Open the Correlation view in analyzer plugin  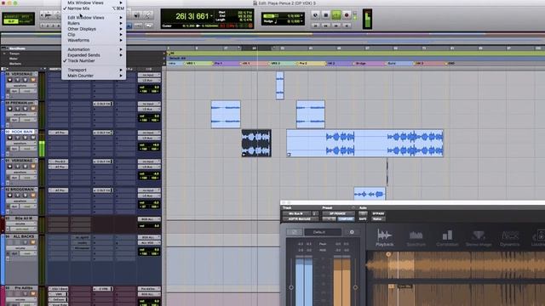[447, 238]
